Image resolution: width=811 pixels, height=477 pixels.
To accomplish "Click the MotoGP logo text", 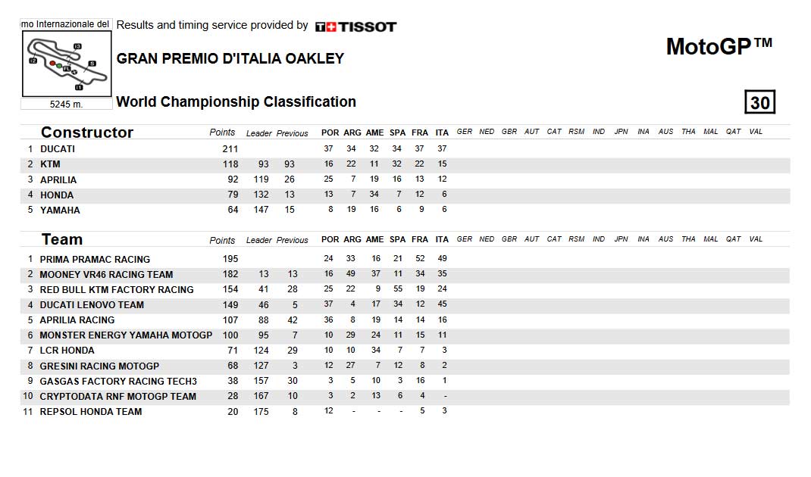I will coord(719,46).
